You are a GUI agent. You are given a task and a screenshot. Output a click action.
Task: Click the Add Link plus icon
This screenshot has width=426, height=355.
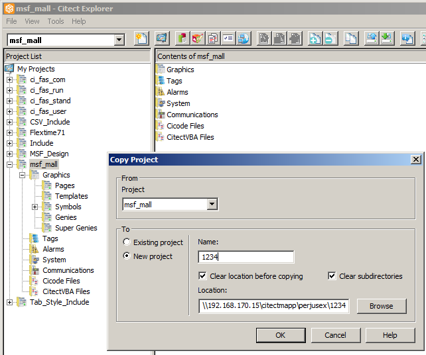click(315, 38)
